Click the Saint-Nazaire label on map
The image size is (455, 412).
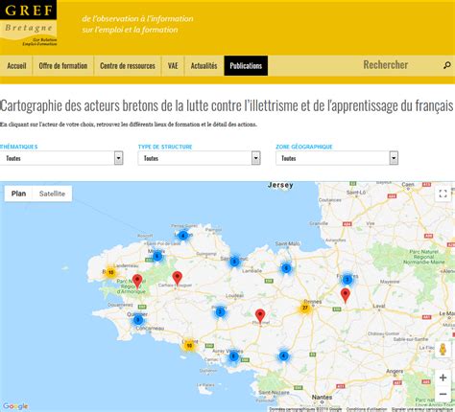[274, 392]
